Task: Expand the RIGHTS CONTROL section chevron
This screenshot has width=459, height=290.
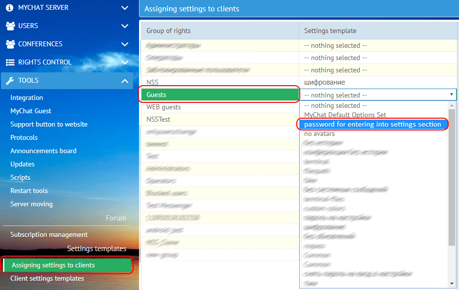Action: [125, 62]
